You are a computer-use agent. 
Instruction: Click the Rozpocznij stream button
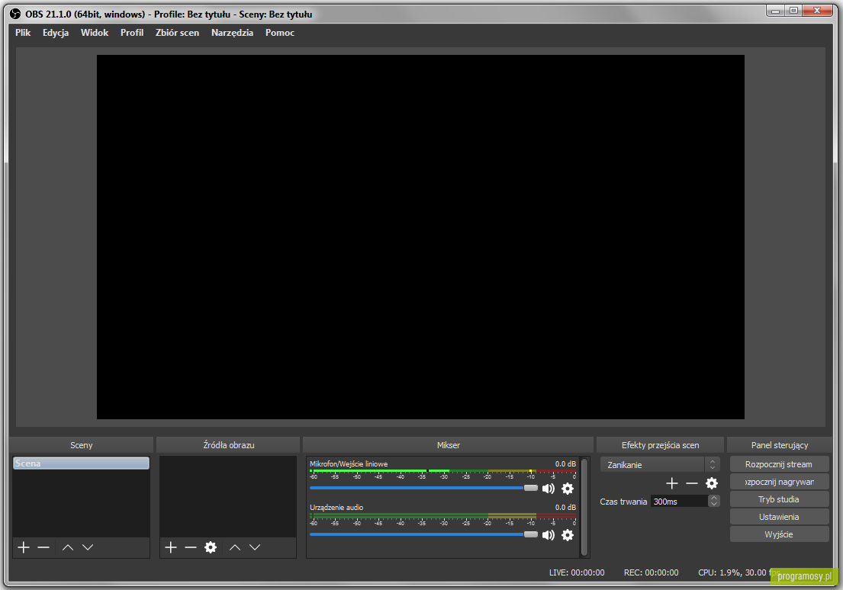tap(779, 464)
